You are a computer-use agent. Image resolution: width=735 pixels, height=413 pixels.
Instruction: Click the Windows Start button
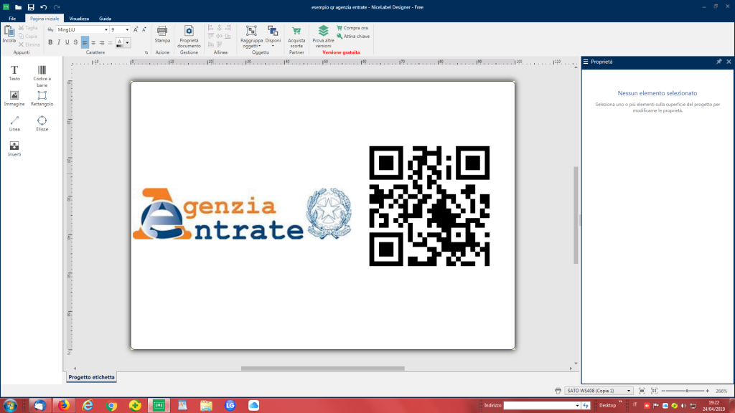[x=10, y=405]
